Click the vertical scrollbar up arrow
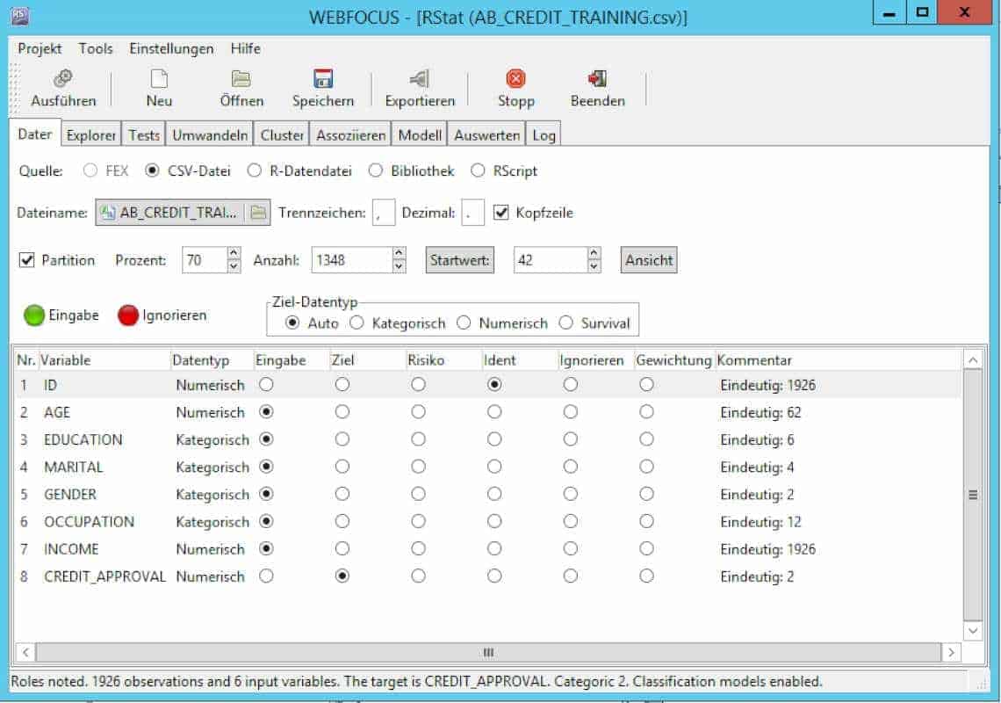The image size is (1001, 703). pyautogui.click(x=972, y=359)
